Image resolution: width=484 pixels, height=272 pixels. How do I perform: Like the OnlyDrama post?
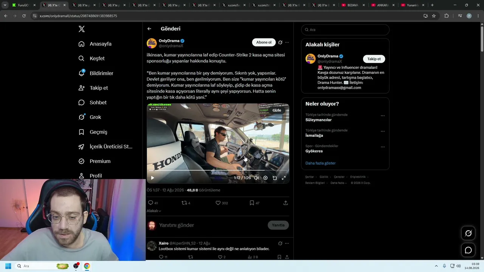coord(218,203)
